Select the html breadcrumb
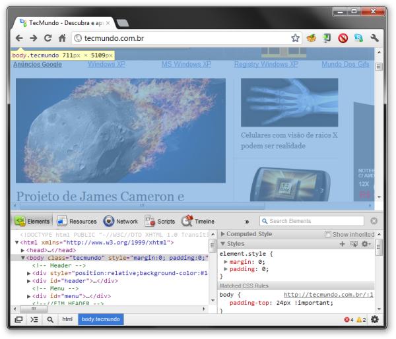The width and height of the screenshot is (396, 339). (x=67, y=319)
